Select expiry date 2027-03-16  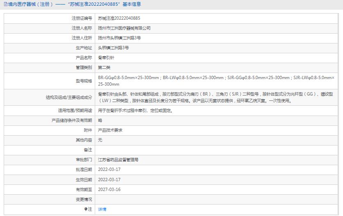coord(109,189)
